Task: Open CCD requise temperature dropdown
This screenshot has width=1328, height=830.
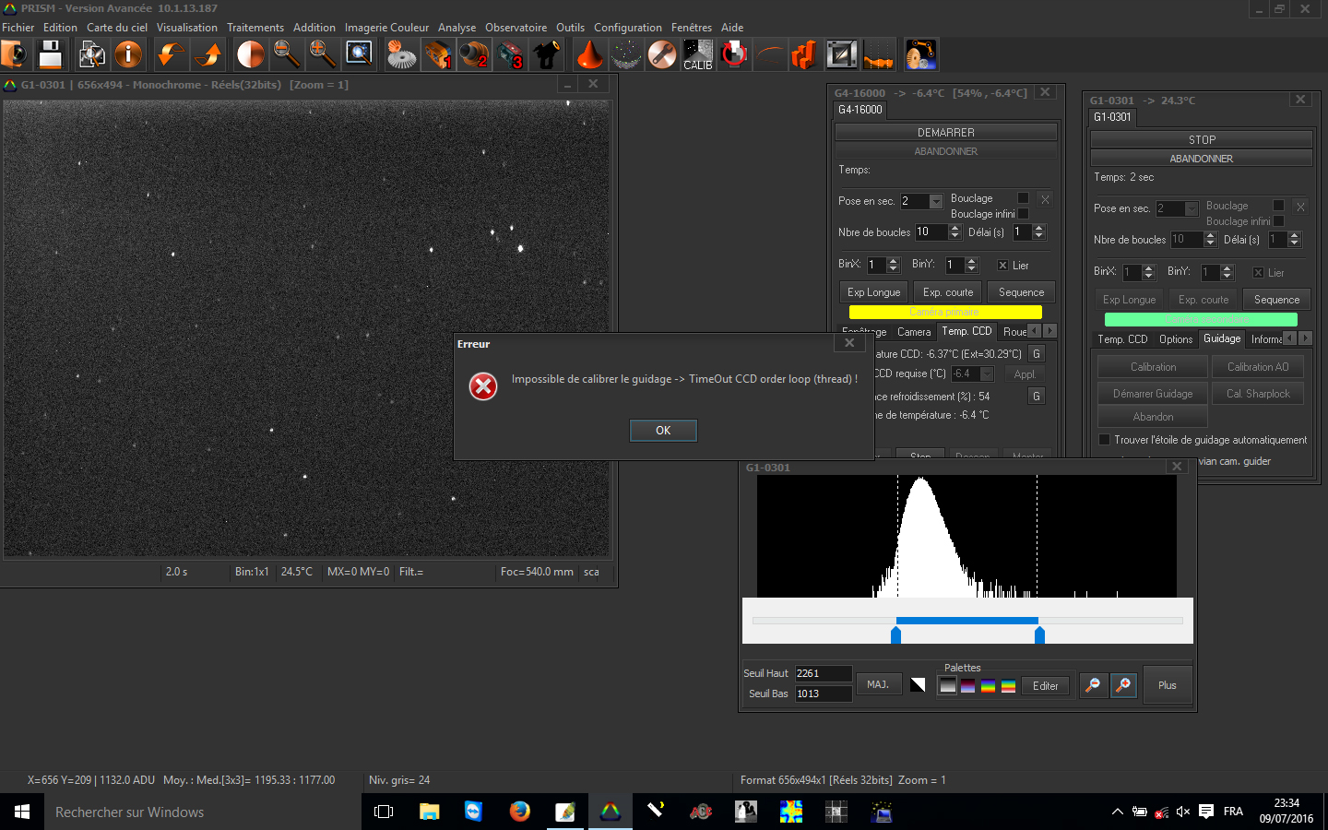Action: click(987, 373)
